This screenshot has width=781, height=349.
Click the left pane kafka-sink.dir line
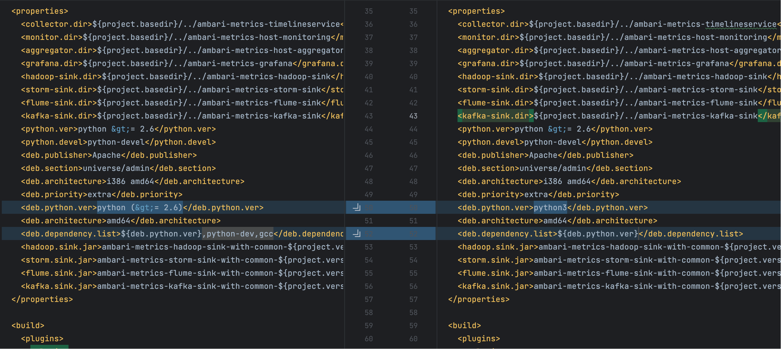182,116
